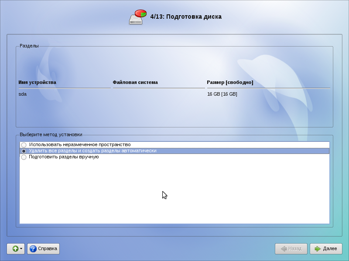Image resolution: width=349 pixels, height=261 pixels.
Task: Click the green up-arrow icon button
Action: pyautogui.click(x=14, y=249)
